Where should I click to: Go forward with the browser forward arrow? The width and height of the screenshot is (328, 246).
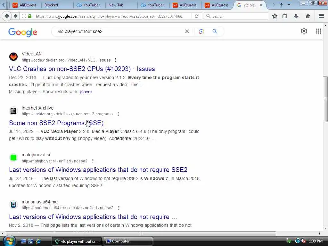tap(15, 16)
